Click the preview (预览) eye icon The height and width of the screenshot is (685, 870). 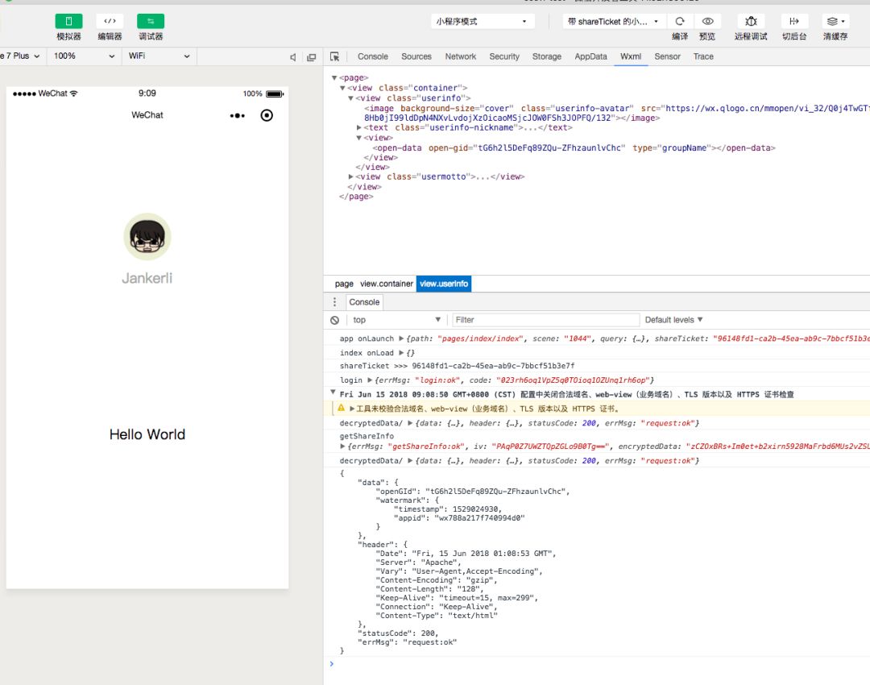707,21
